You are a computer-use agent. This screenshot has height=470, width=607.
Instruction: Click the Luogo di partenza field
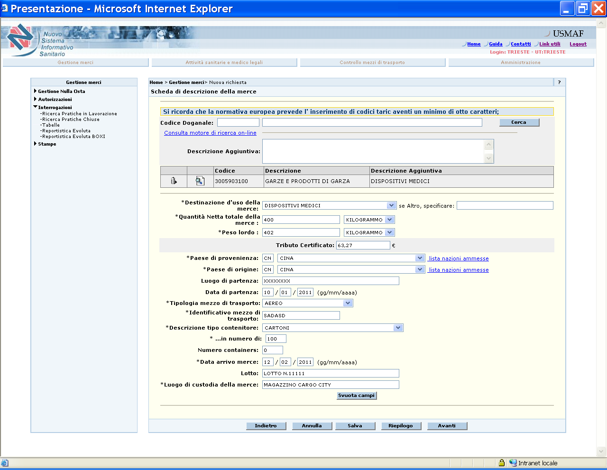(x=331, y=281)
